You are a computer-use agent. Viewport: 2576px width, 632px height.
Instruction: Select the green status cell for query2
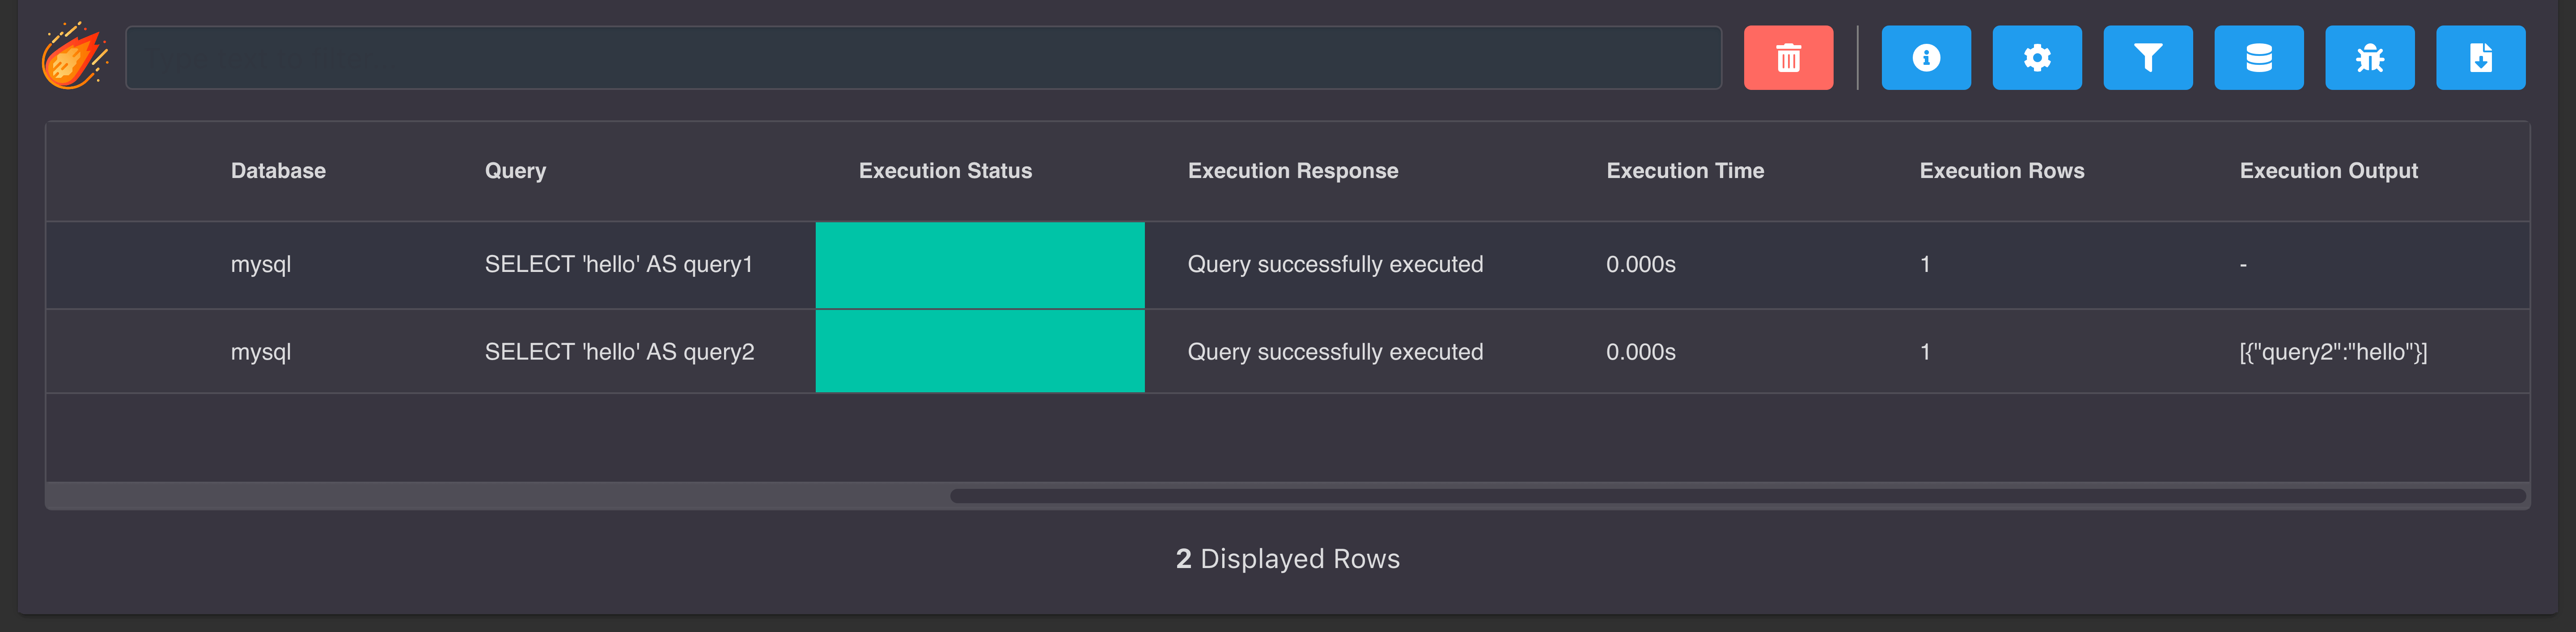click(980, 351)
